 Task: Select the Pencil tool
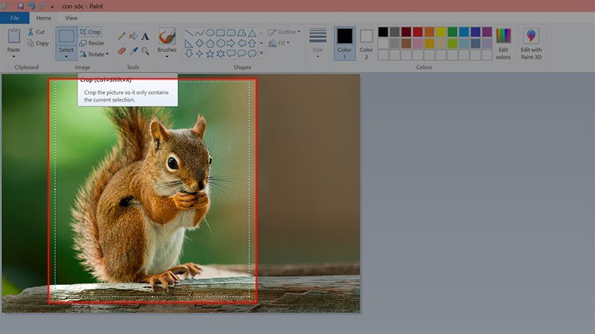point(121,36)
